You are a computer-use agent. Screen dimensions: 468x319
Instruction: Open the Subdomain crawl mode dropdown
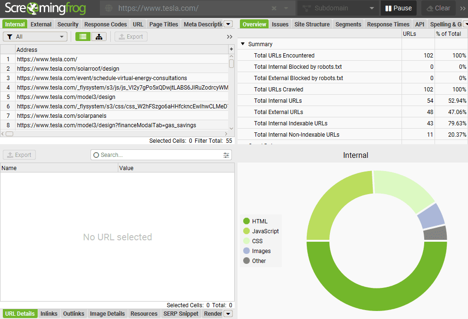click(338, 8)
